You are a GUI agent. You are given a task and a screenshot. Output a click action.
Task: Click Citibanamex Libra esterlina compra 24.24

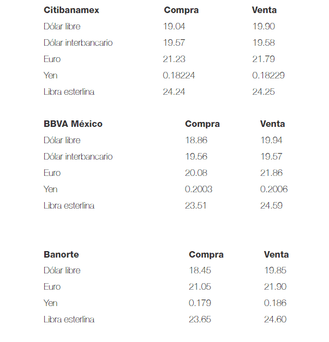[x=174, y=91]
